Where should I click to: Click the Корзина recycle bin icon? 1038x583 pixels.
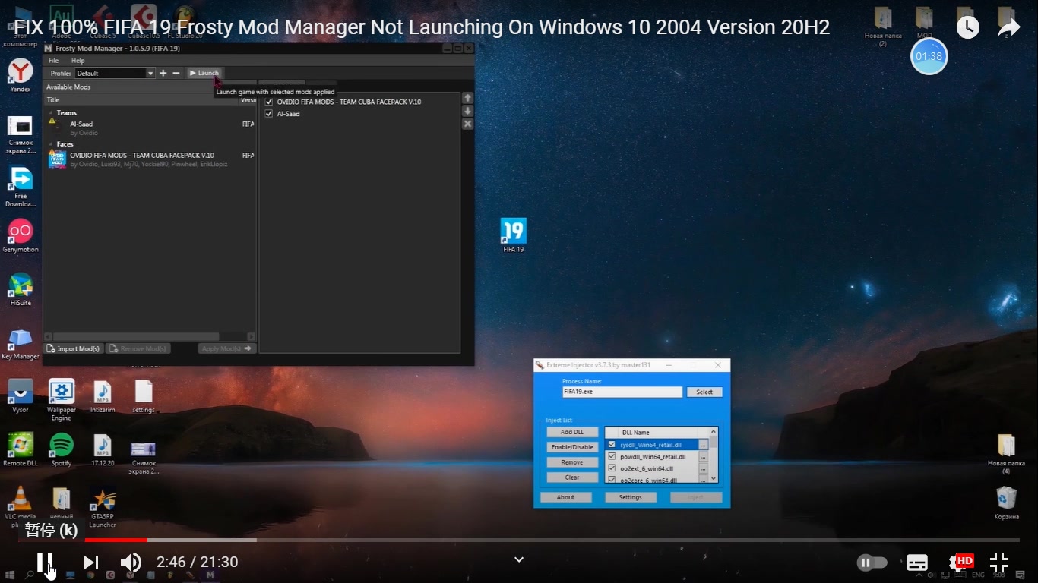pyautogui.click(x=1007, y=503)
